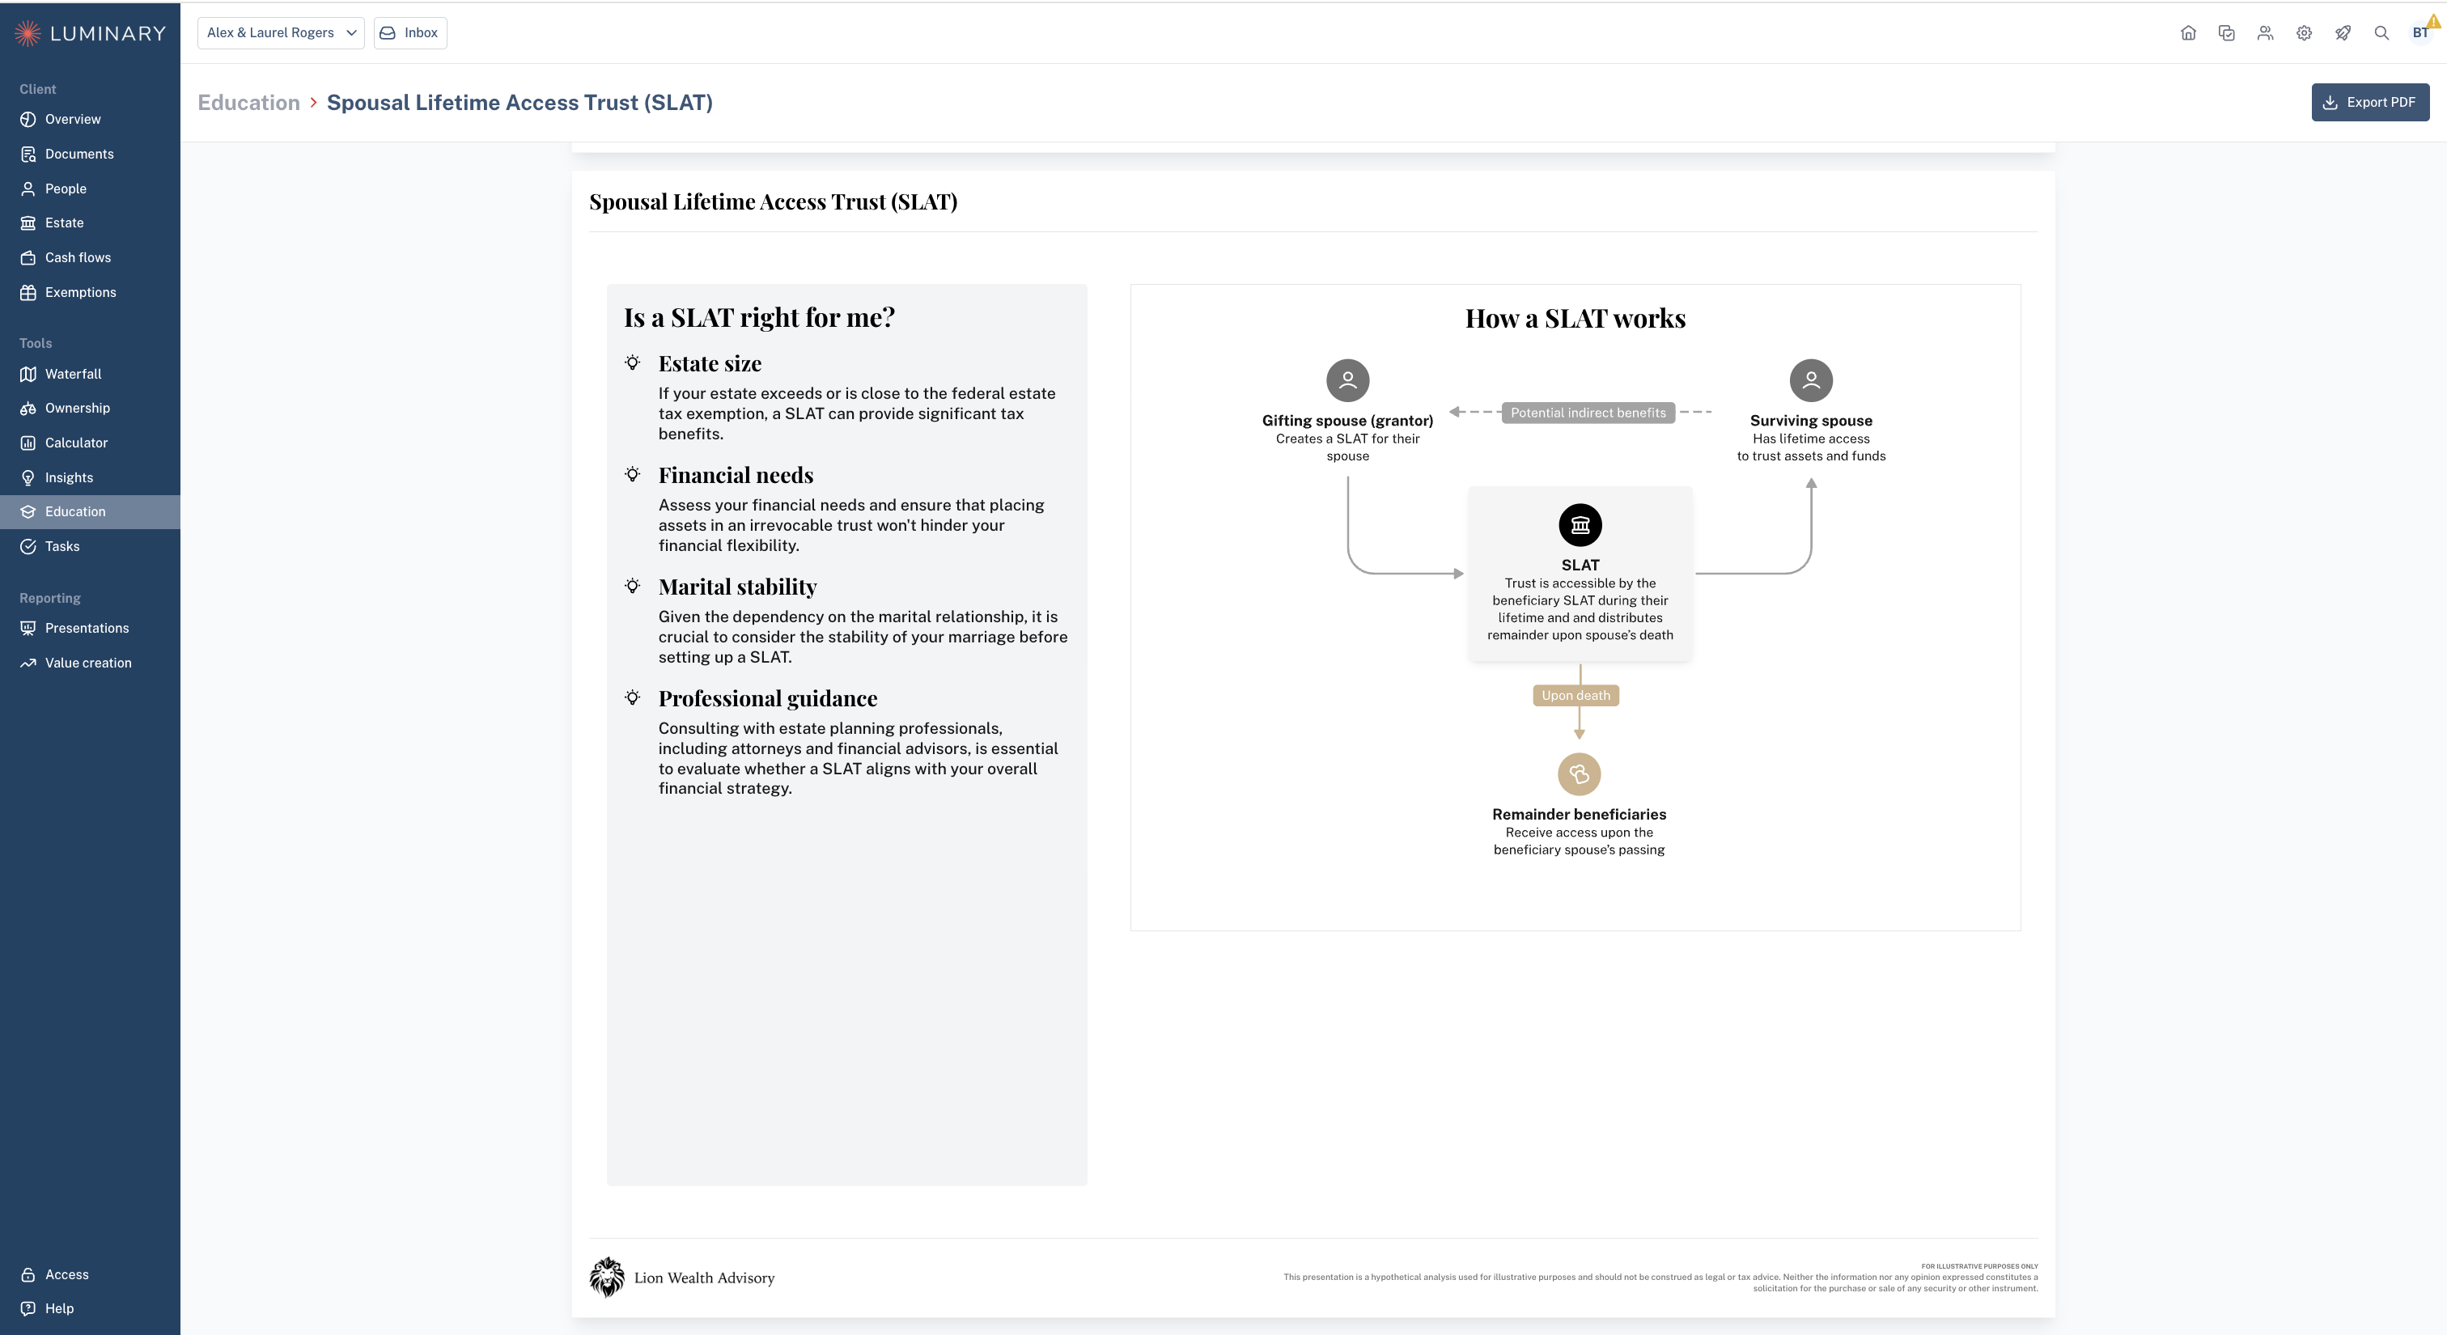The width and height of the screenshot is (2447, 1335).
Task: Open the Inbox button
Action: click(410, 33)
